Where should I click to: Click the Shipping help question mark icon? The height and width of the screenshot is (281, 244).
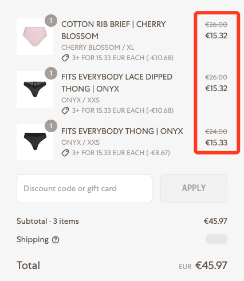click(x=56, y=240)
